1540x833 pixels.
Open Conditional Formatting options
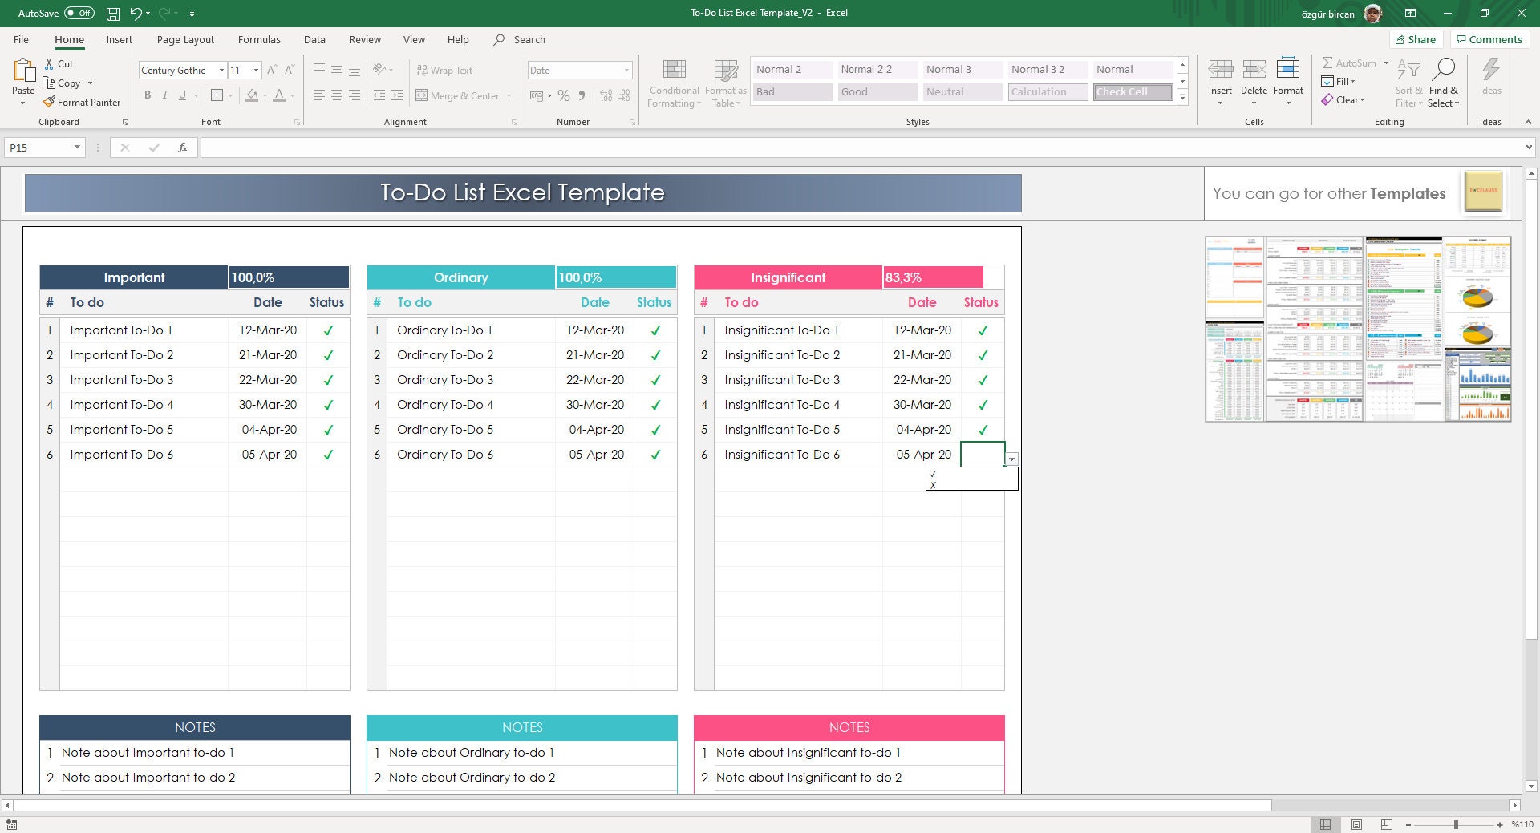[674, 80]
